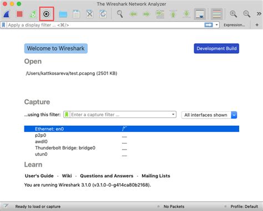Click No Packets status text
263x211 pixels.
coord(174,207)
